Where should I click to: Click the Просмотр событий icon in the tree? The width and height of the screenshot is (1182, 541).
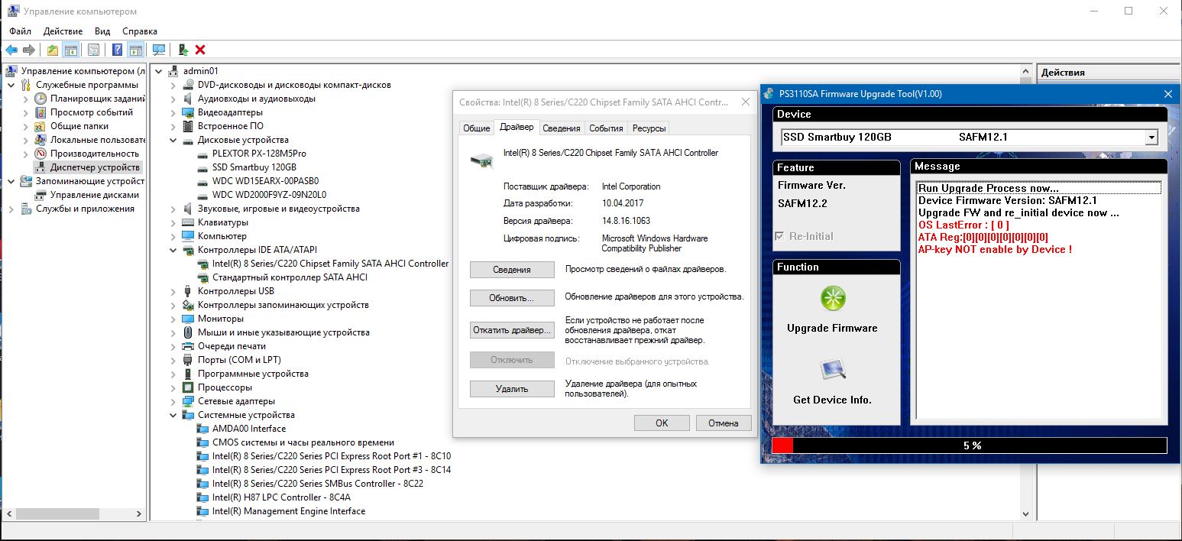(41, 112)
